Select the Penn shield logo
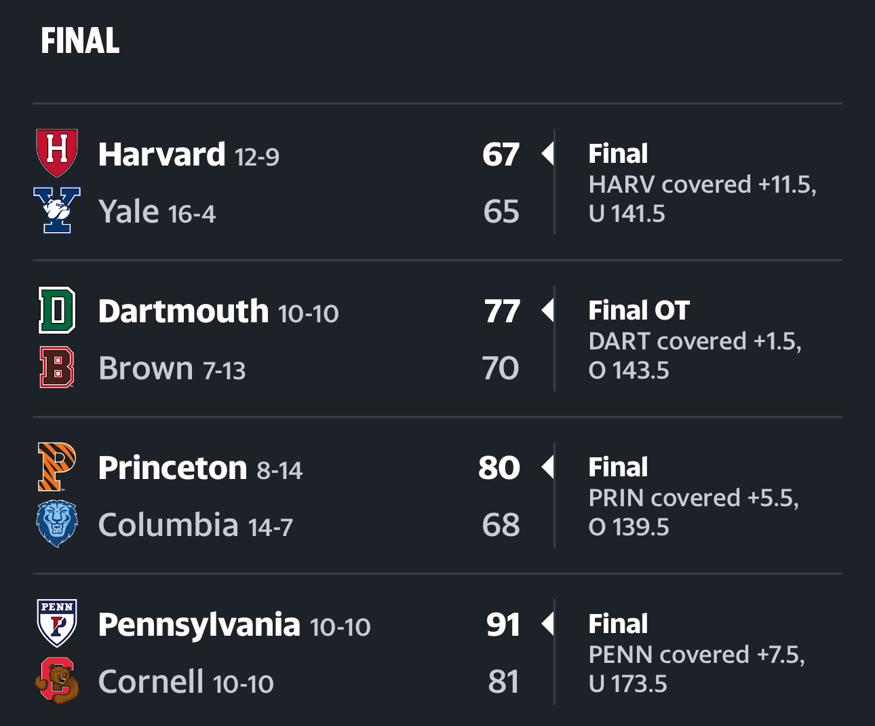875x726 pixels. 57,623
